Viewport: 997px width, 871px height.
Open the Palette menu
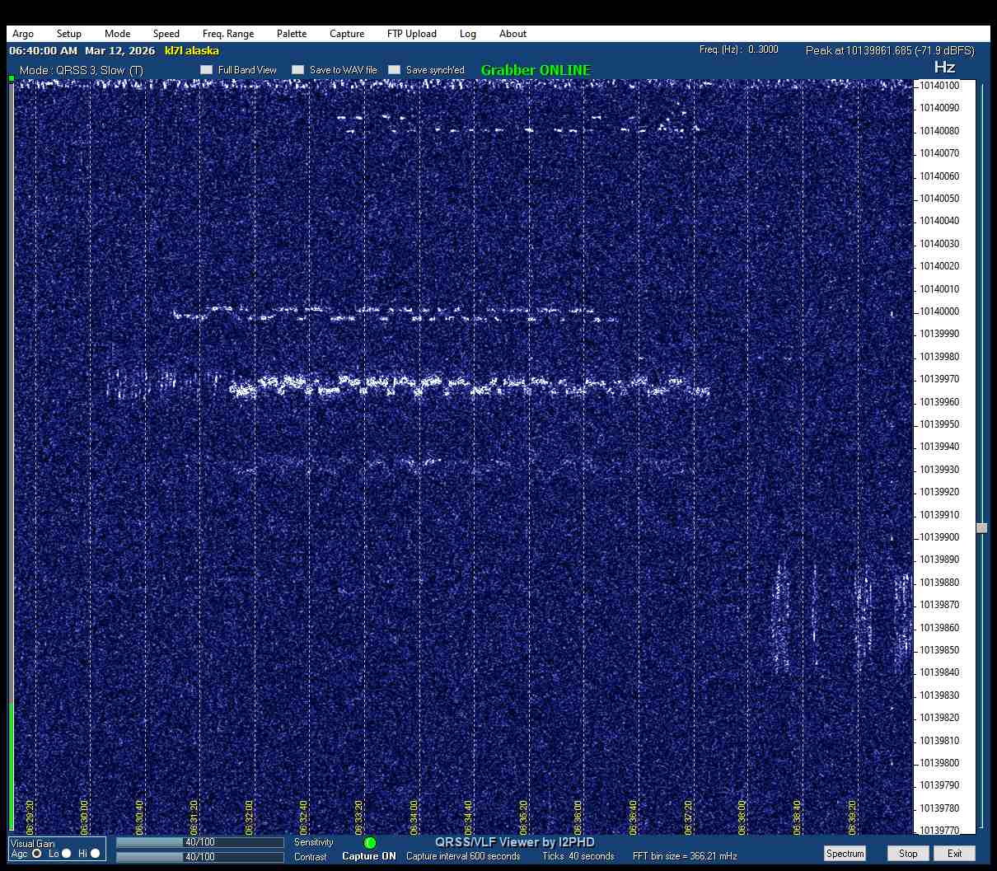(x=292, y=34)
